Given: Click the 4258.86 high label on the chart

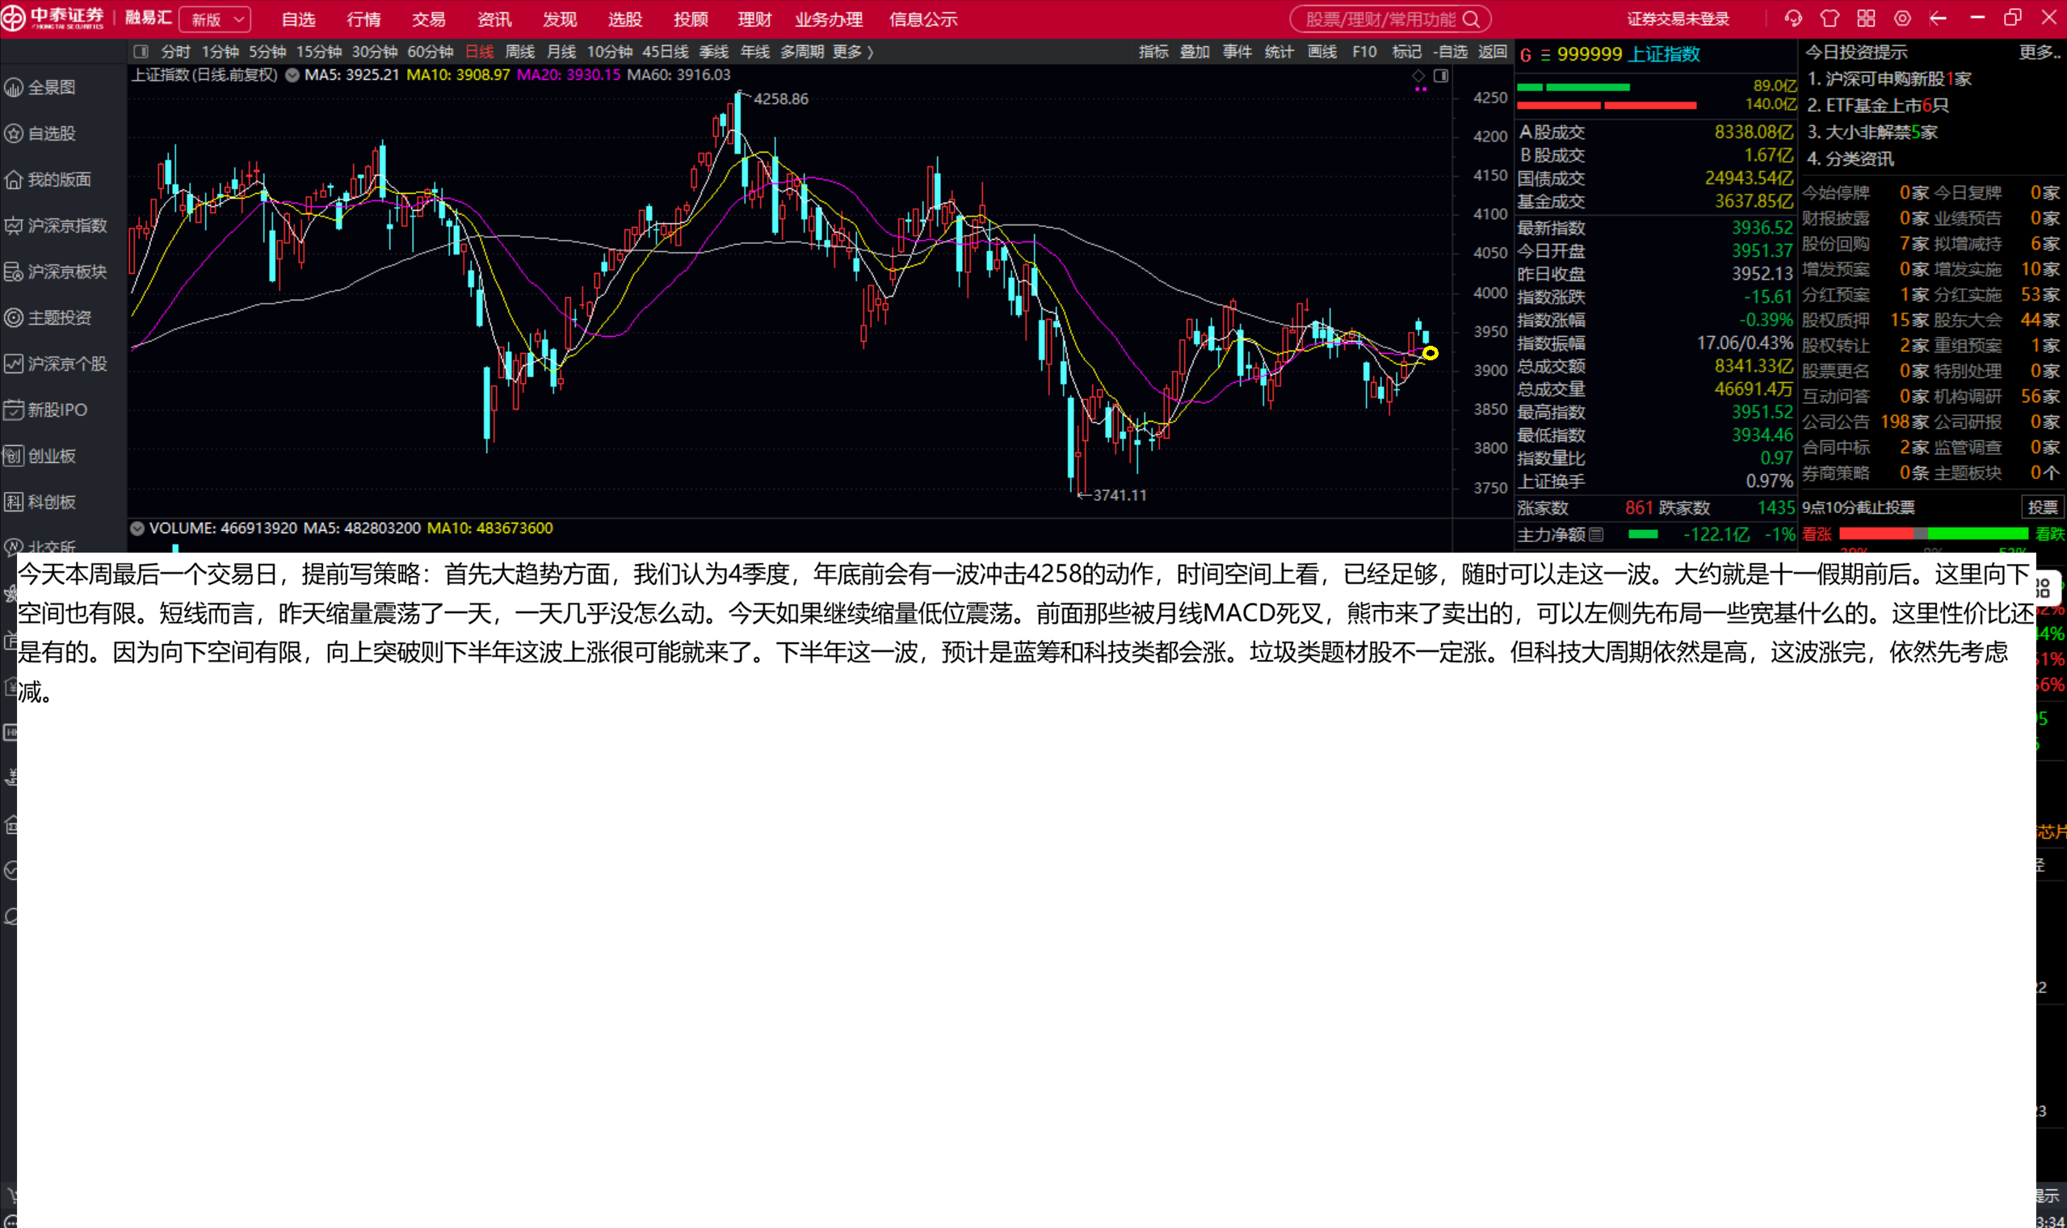Looking at the screenshot, I should (x=780, y=99).
